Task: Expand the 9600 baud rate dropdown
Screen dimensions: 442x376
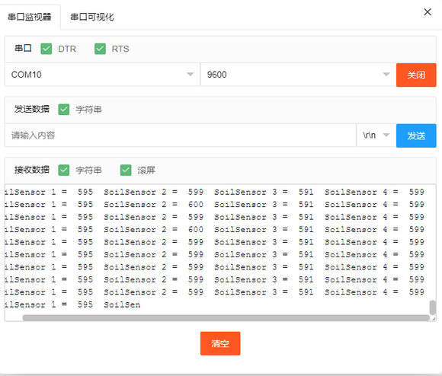Action: [298, 75]
